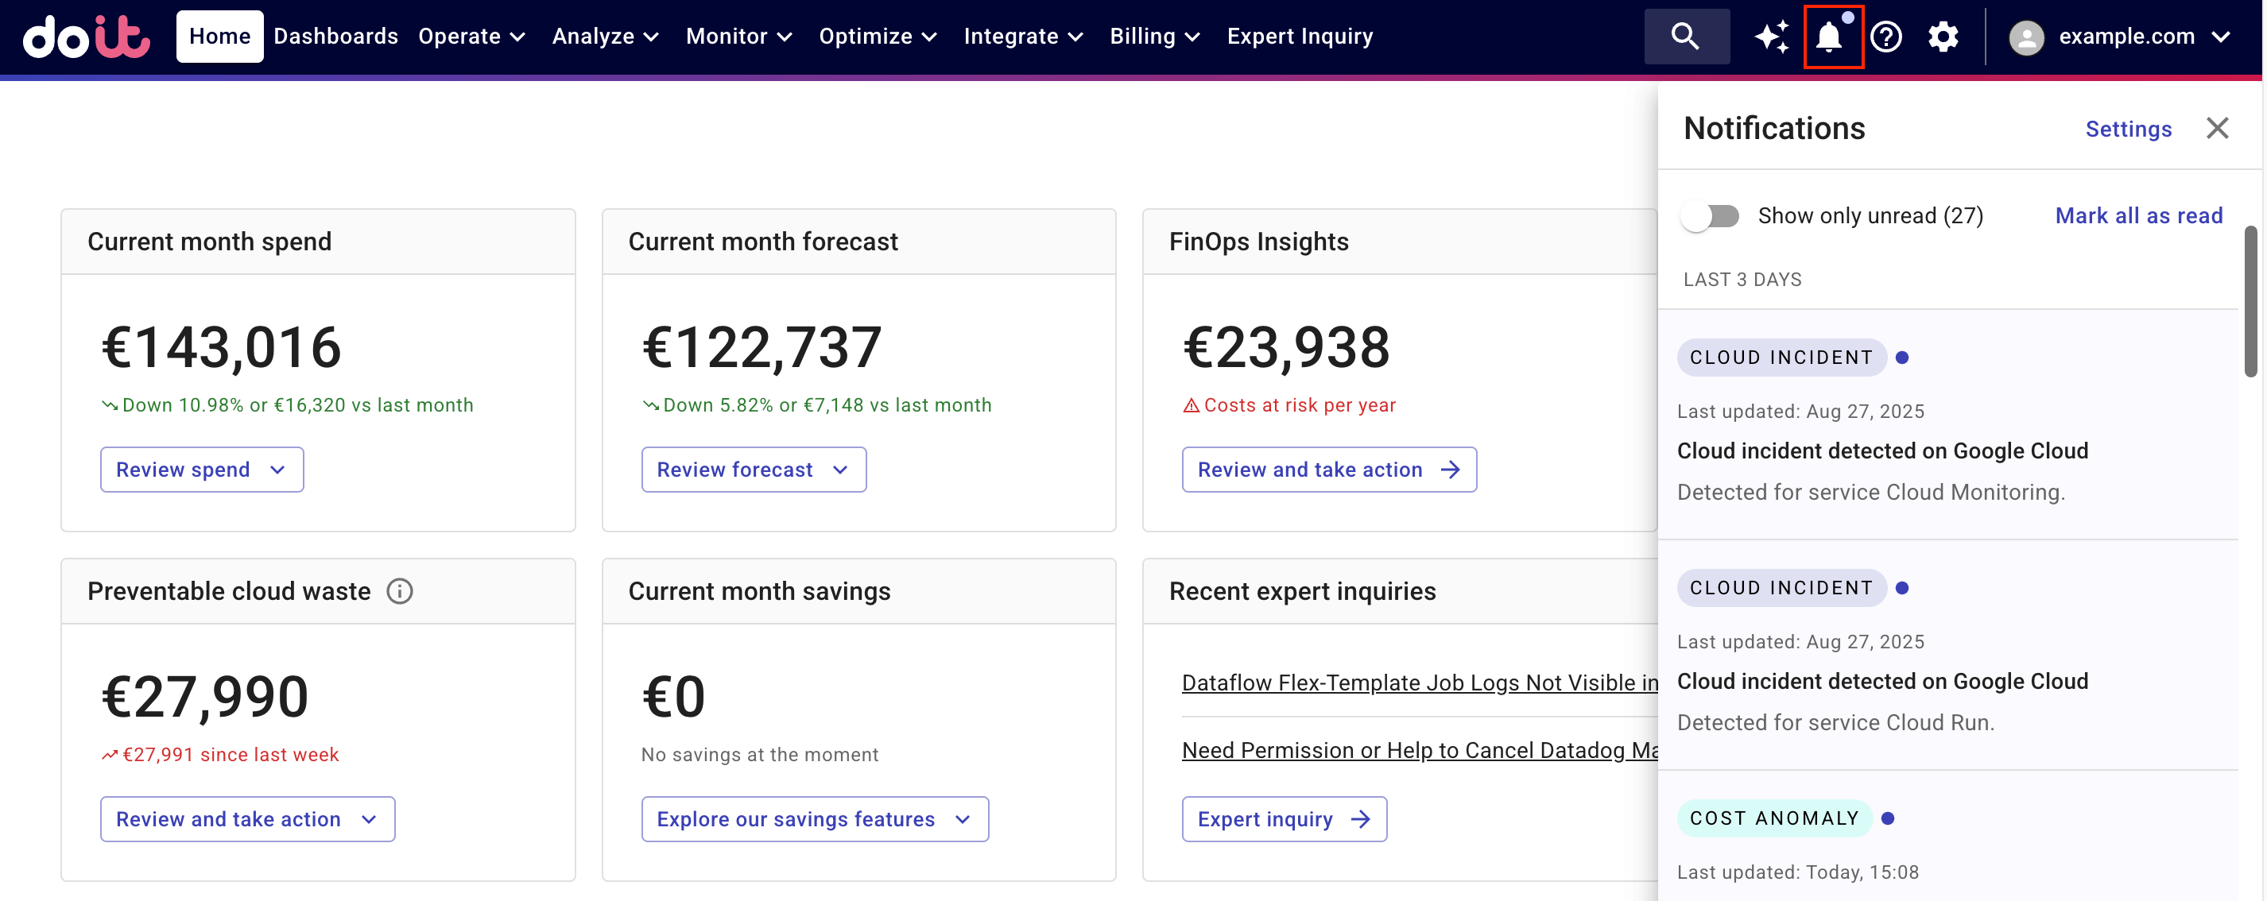Screen dimensions: 2267x901
Task: Close the Notifications panel
Action: click(x=2218, y=129)
